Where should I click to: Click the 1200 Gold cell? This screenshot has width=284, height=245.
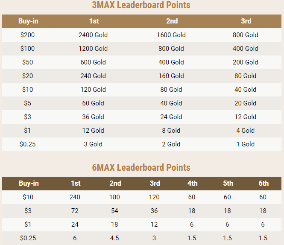click(93, 49)
